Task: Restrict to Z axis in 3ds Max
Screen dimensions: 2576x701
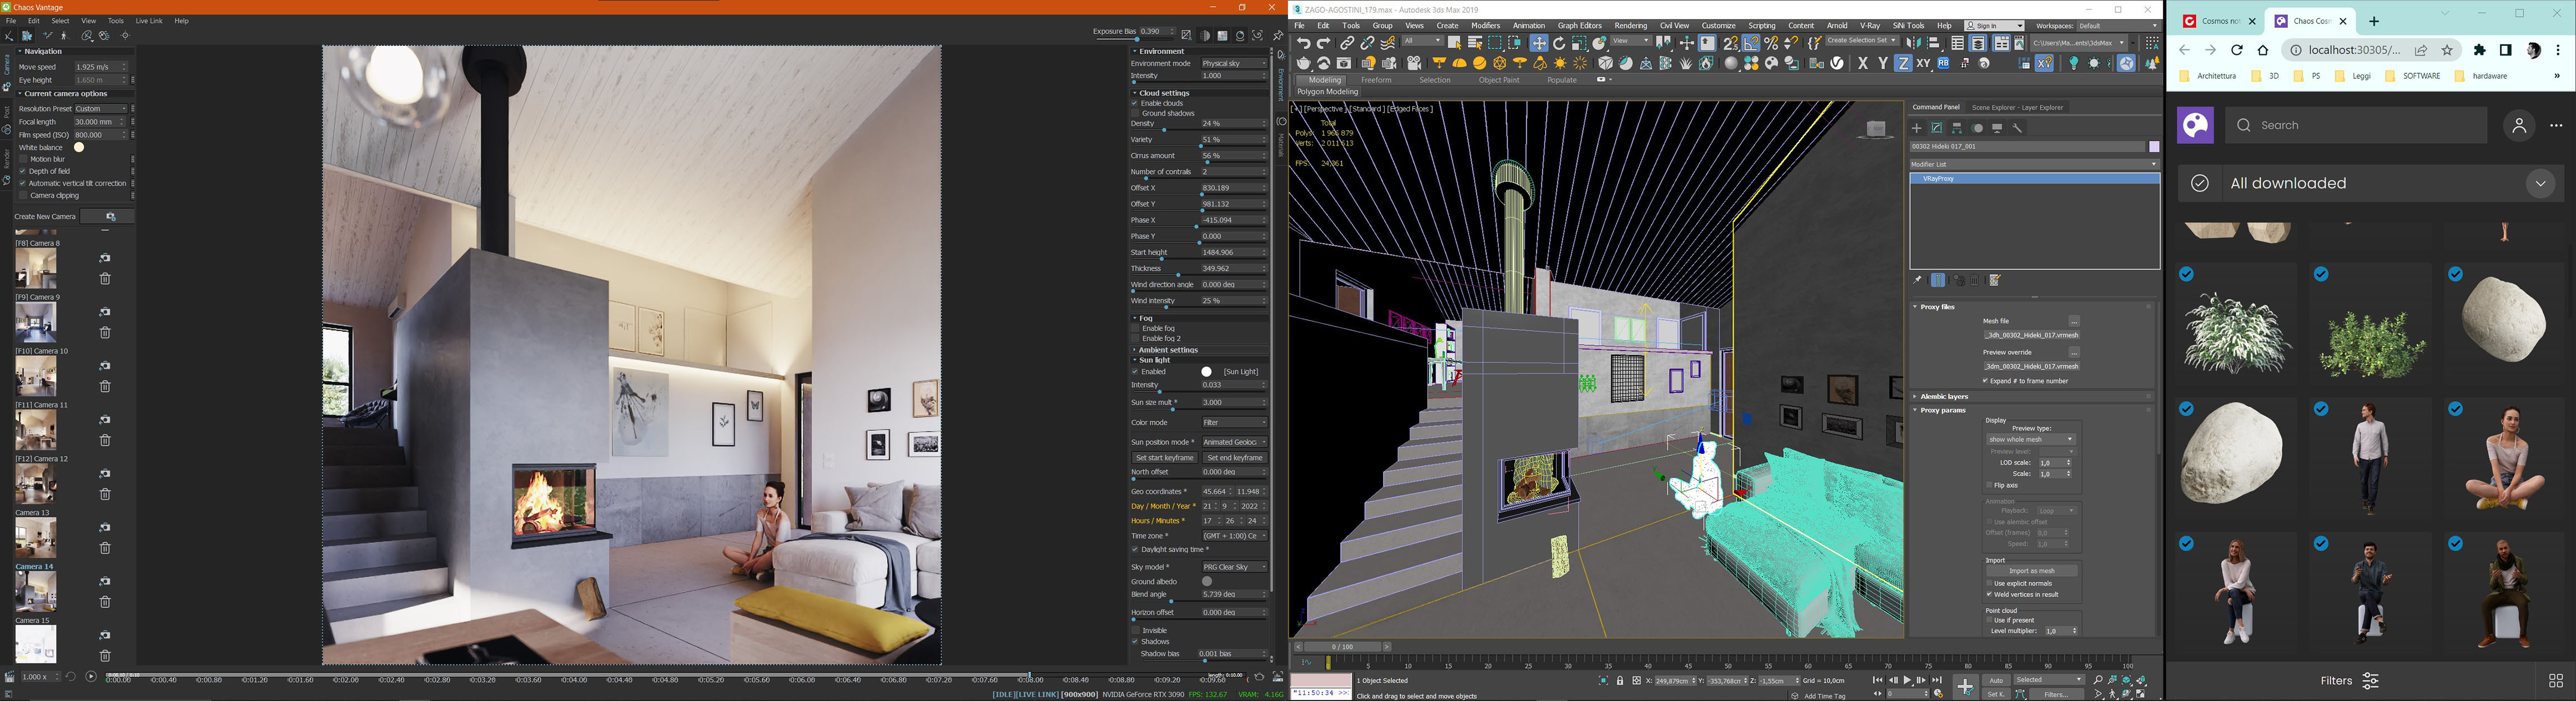Action: [1903, 63]
